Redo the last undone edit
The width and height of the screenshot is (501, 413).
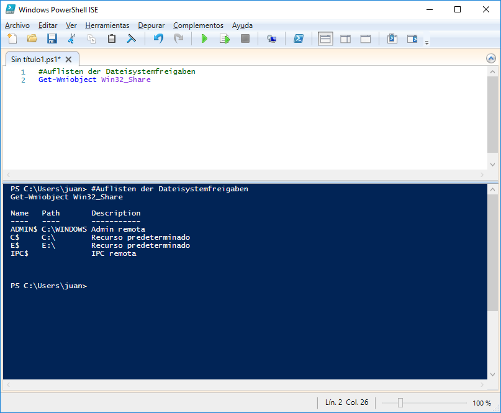click(x=178, y=39)
